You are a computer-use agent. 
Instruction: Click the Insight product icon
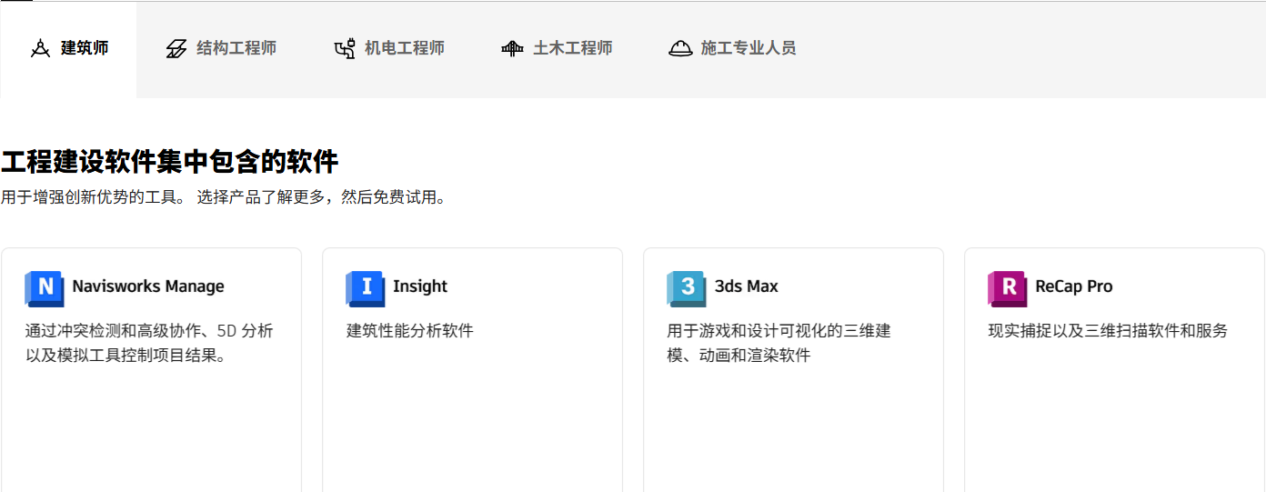[365, 288]
